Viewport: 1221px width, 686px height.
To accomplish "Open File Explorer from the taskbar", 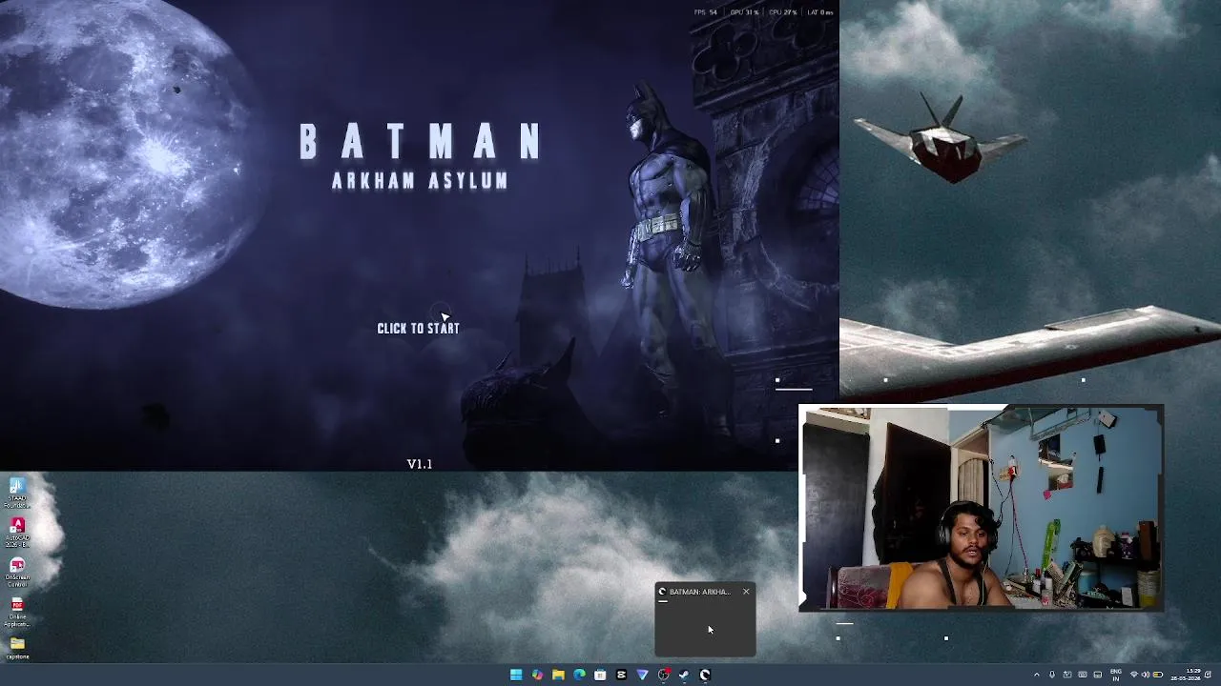I will (558, 675).
